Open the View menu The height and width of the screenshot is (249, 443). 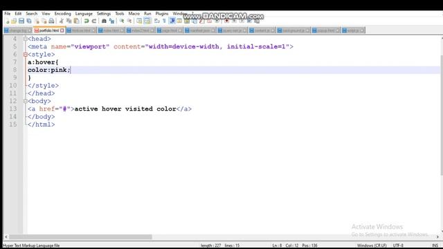[46, 14]
